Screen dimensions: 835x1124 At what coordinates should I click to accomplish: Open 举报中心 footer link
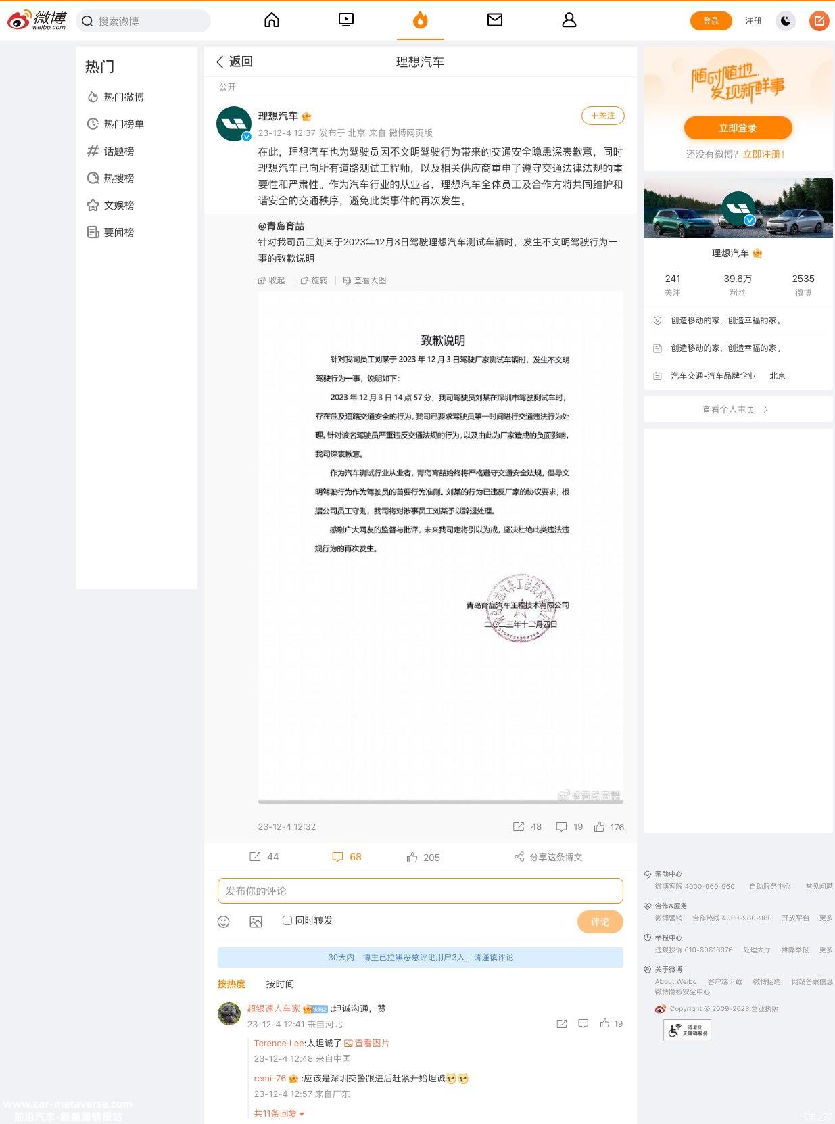pos(668,937)
